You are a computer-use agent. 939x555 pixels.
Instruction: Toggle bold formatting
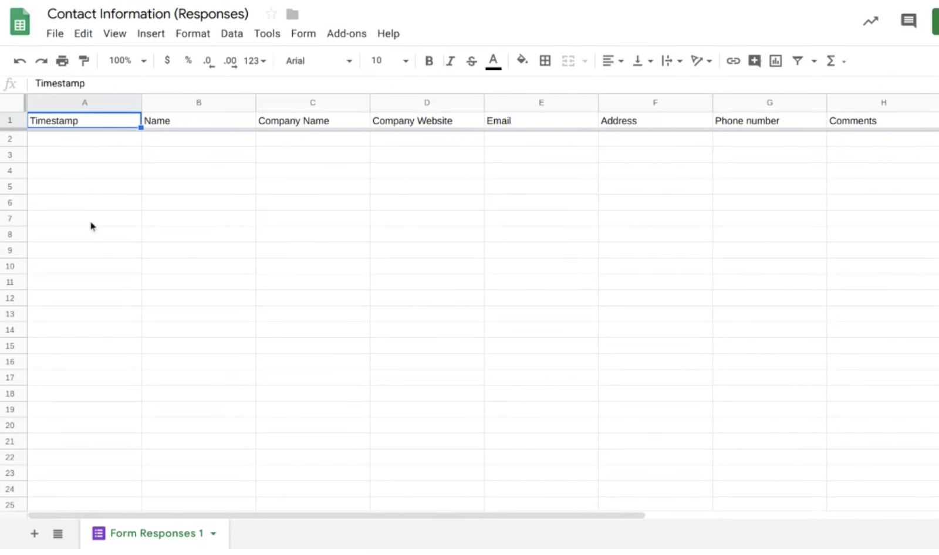tap(429, 60)
